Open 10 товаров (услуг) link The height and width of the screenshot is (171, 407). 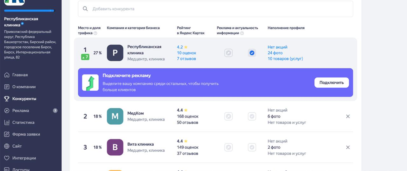[x=285, y=59]
